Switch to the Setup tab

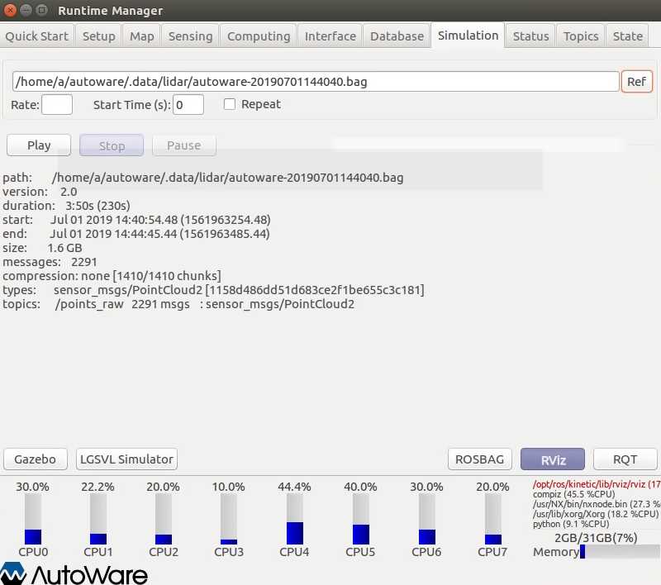coord(98,36)
